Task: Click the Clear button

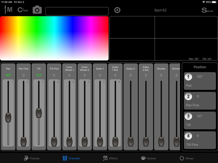Action: (x=23, y=10)
